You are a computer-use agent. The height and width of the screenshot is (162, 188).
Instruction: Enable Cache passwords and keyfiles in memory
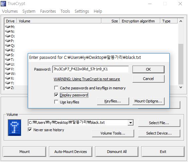56,88
